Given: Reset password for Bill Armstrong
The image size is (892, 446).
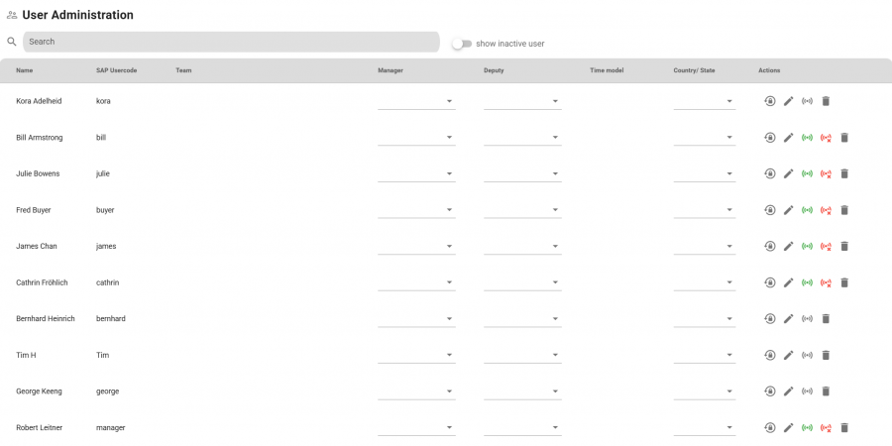Looking at the screenshot, I should (769, 138).
